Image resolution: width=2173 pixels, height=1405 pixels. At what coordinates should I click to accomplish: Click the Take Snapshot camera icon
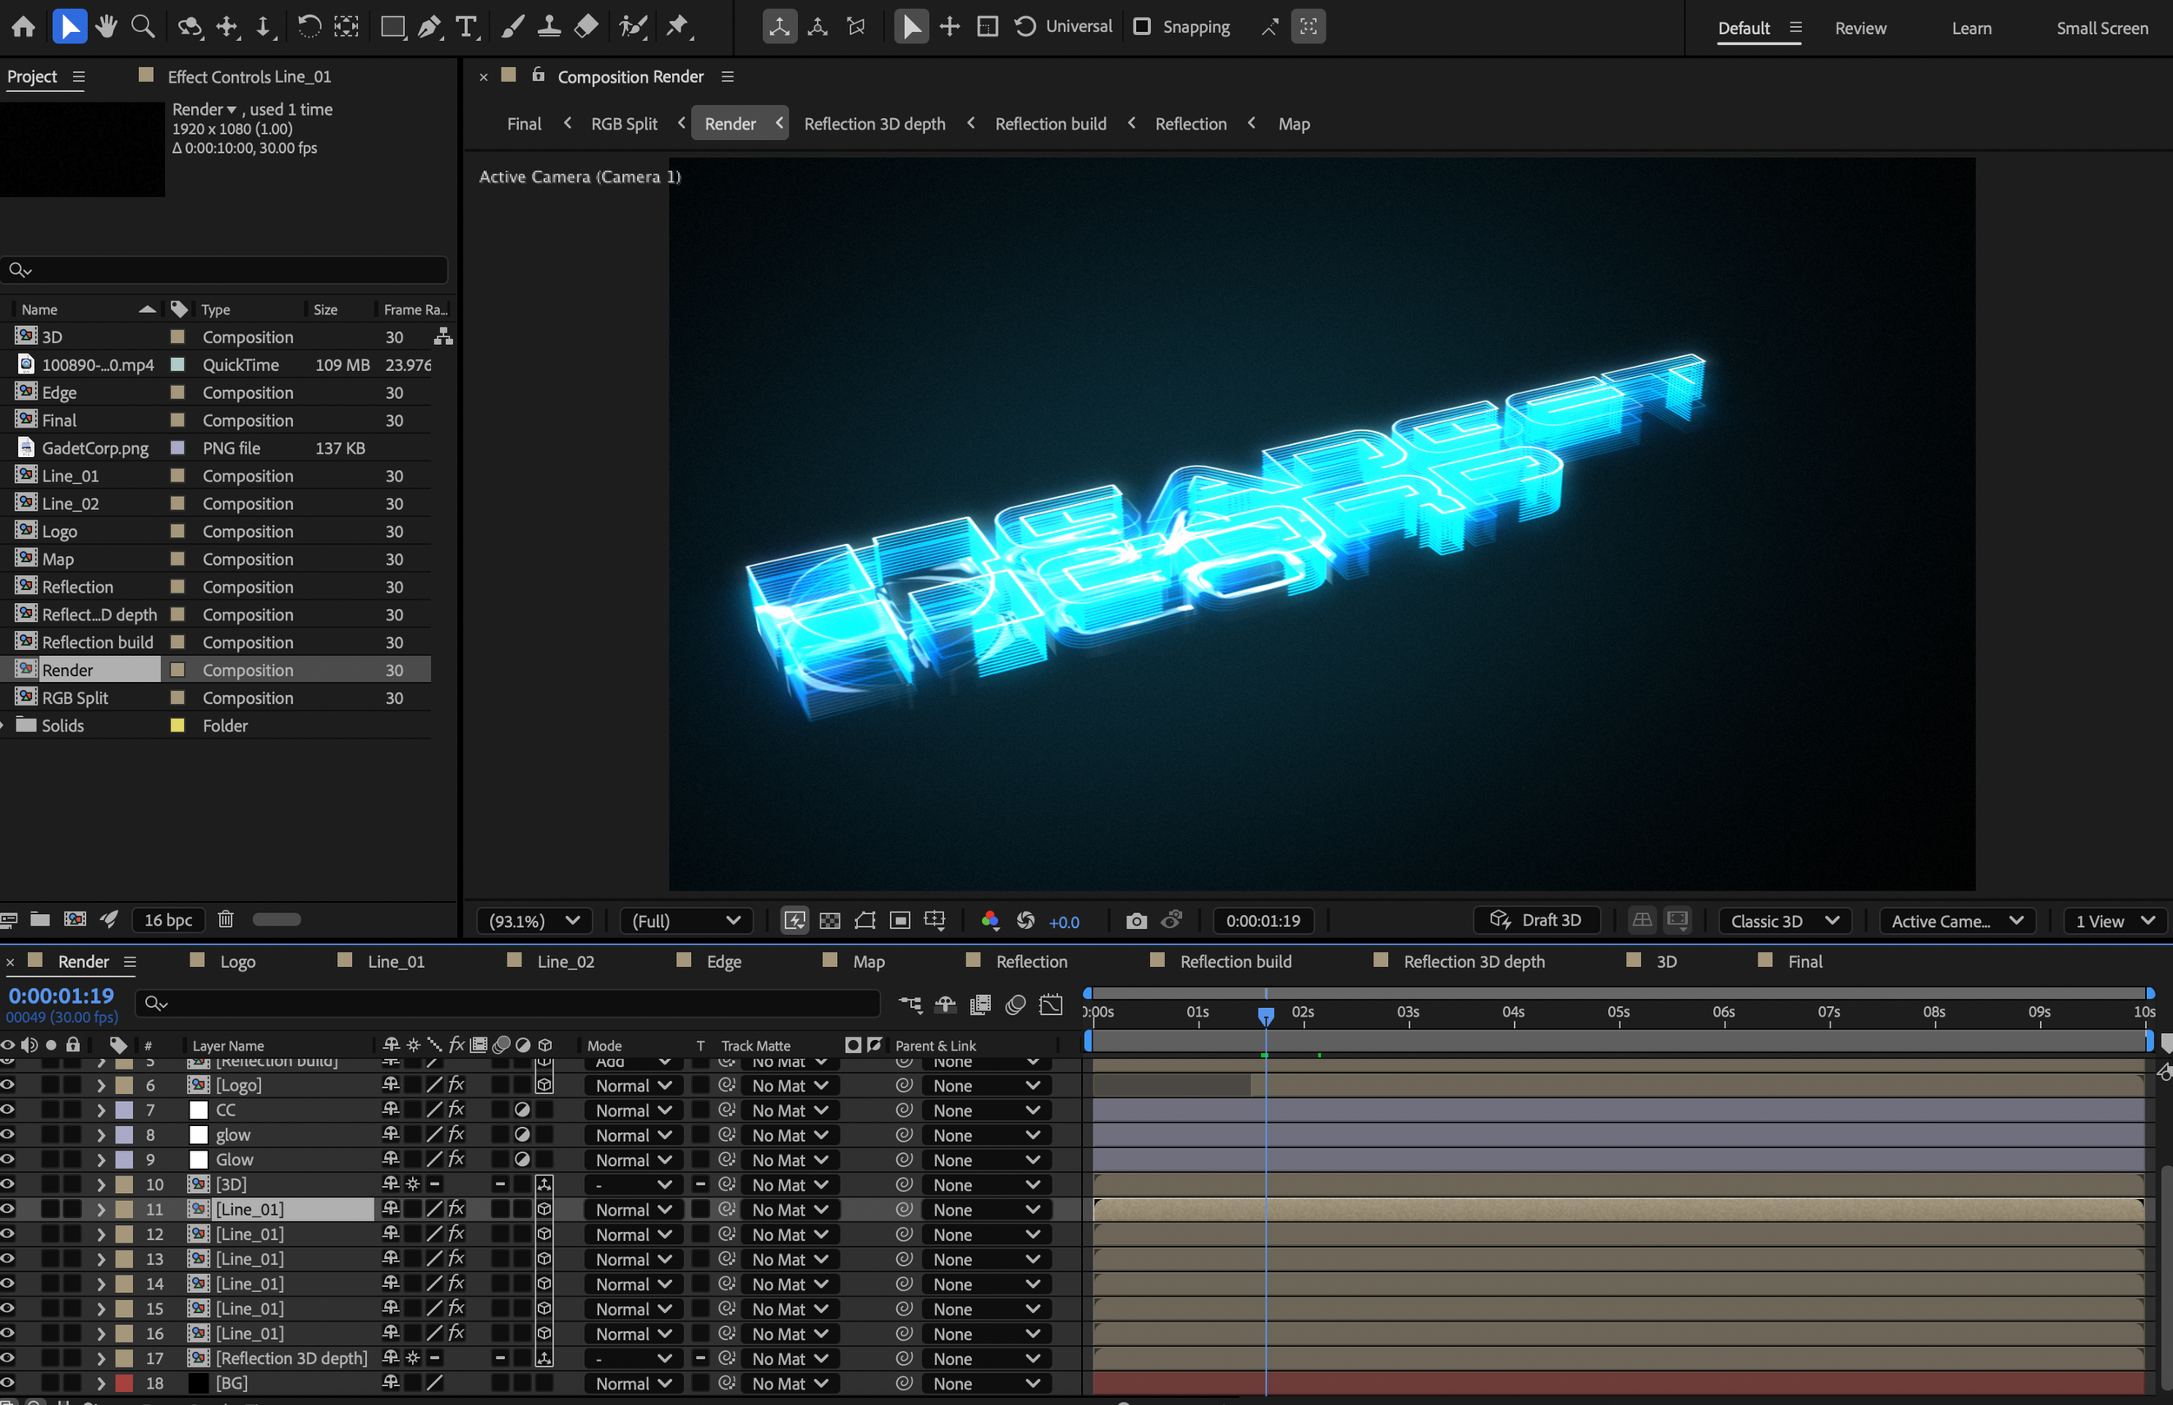click(1135, 920)
